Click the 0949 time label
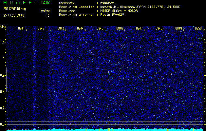 click(178, 28)
